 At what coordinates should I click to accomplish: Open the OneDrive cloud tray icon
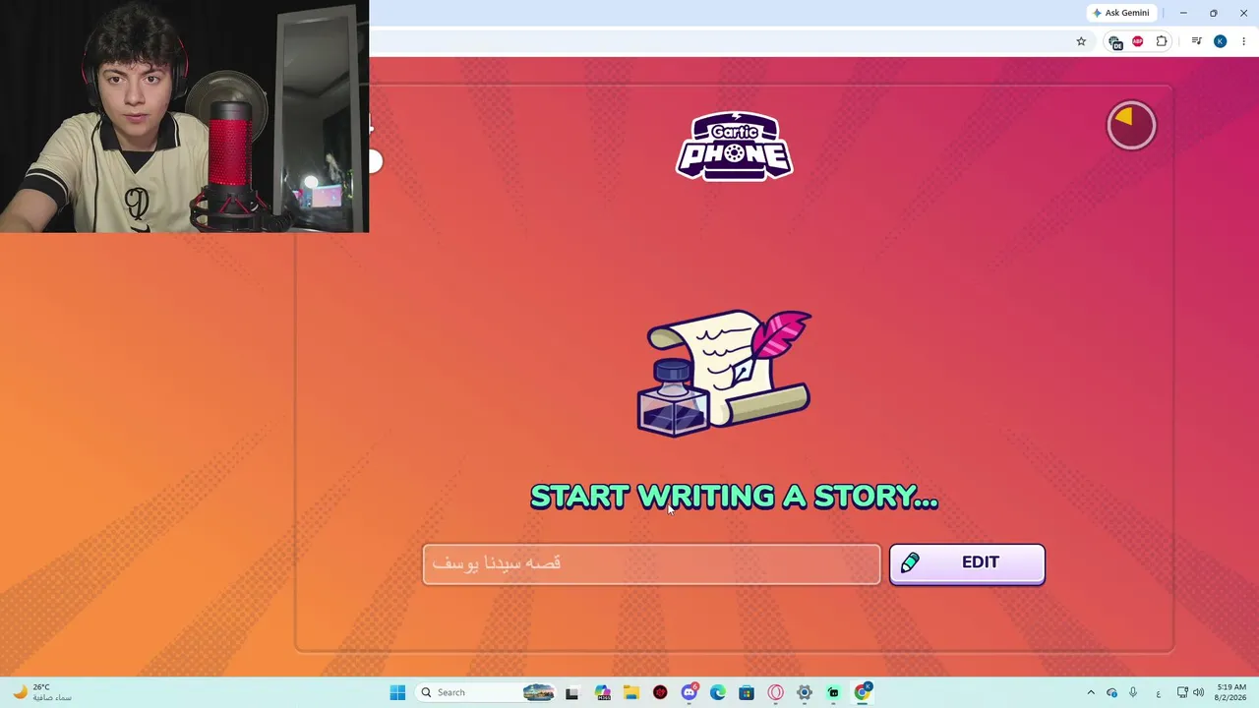1111,692
